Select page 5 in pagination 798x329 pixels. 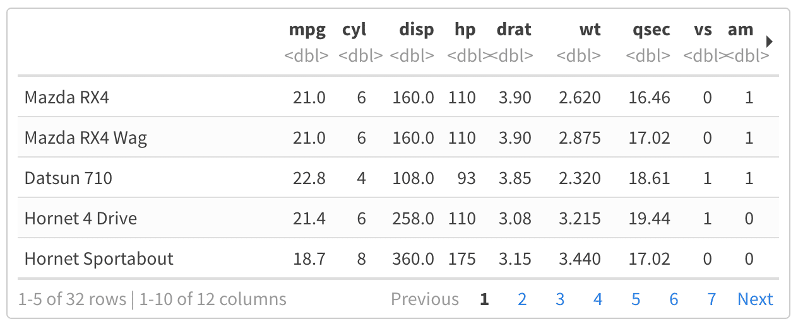(636, 299)
